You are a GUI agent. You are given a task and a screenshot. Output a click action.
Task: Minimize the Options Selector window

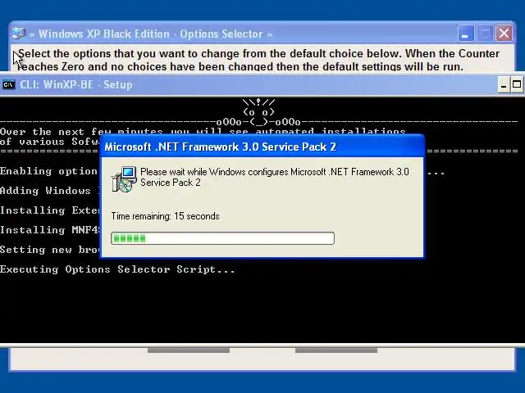click(x=466, y=34)
